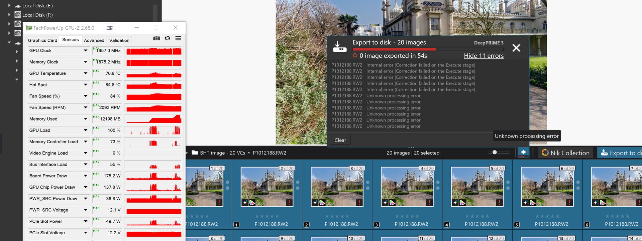
Task: Expand the Local Disk (E:) tree node
Action: tap(9, 6)
